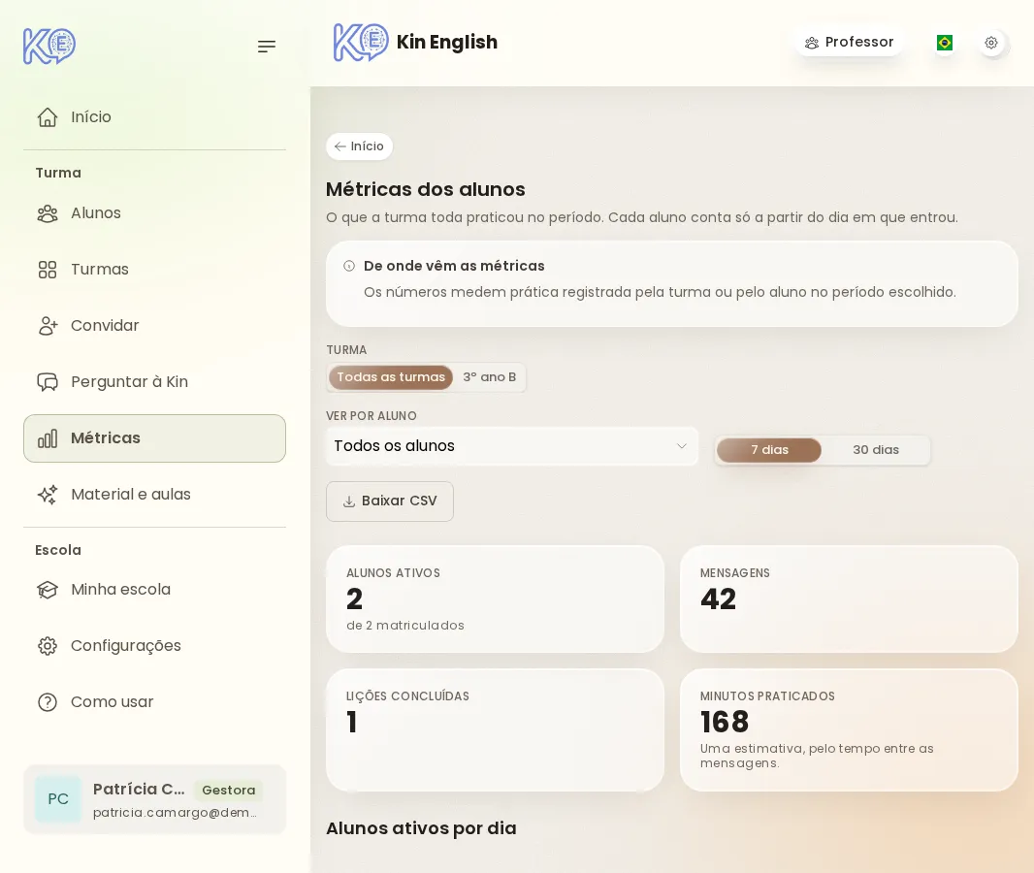Click the sidebar Kin English logo
This screenshot has width=1034, height=873.
point(49,46)
